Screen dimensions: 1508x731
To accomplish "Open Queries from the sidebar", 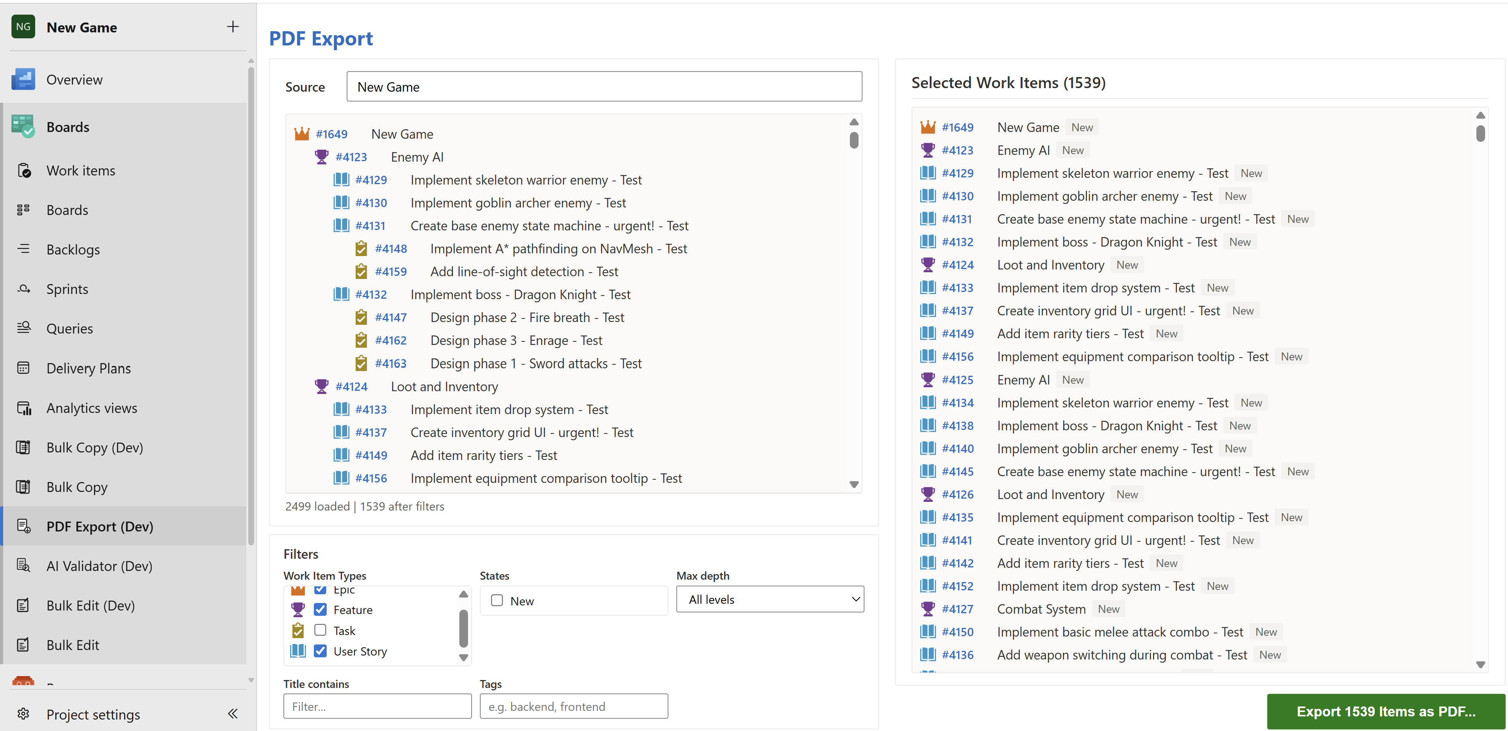I will 70,328.
